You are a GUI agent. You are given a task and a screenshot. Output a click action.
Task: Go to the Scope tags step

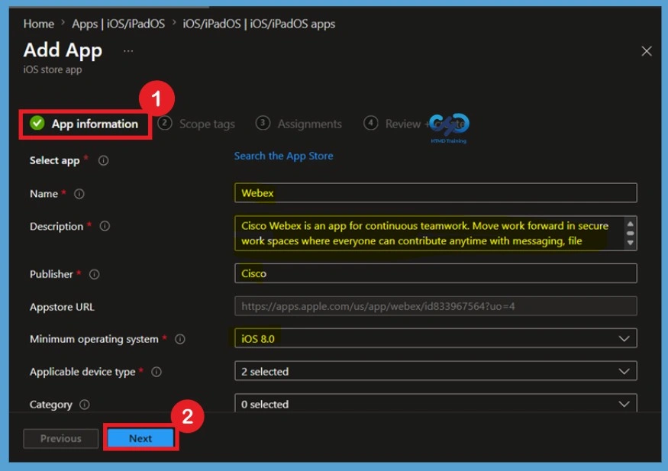[x=196, y=124]
